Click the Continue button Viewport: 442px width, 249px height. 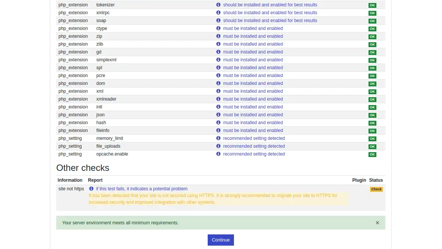(221, 240)
